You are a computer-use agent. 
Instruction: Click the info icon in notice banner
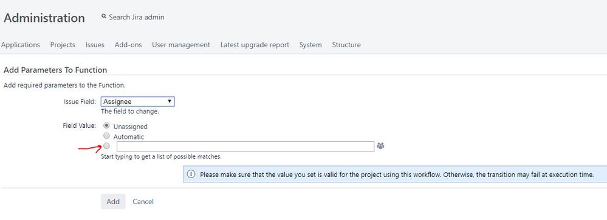pyautogui.click(x=191, y=175)
